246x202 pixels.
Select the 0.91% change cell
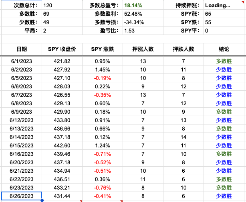[x=103, y=120]
